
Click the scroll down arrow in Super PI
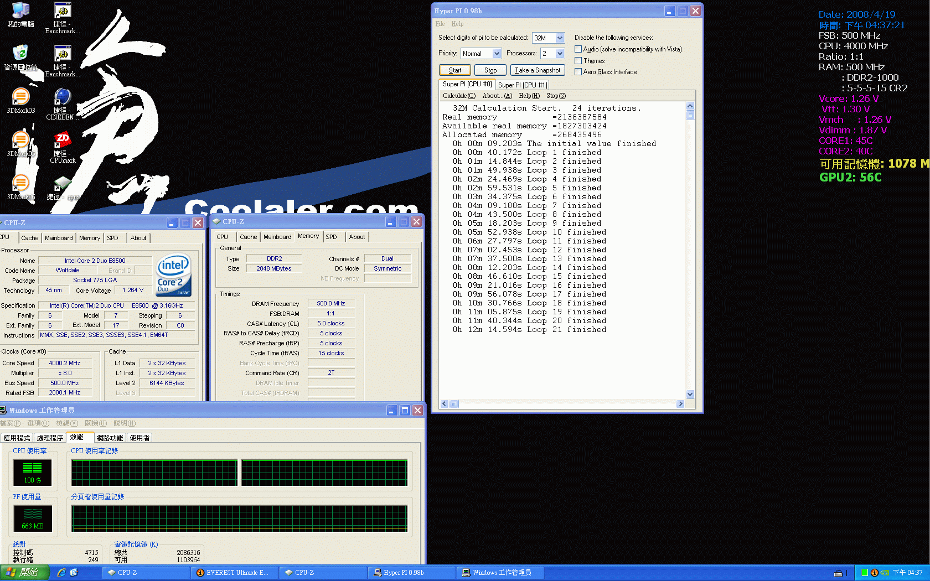(690, 394)
